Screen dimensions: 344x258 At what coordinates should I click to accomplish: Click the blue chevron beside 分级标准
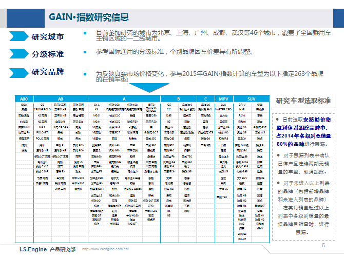19,54
